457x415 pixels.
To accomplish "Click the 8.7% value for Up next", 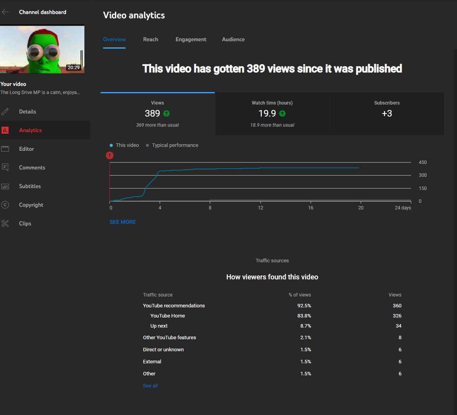I will click(305, 326).
